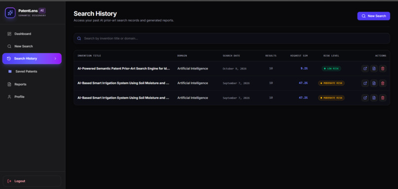Expand the Search History chevron arrow

click(x=55, y=59)
